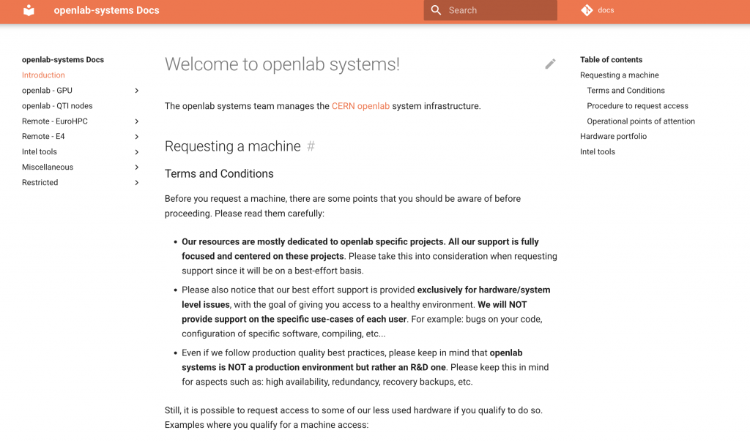Jump to Hardware portfolio in contents
Image resolution: width=750 pixels, height=441 pixels.
[613, 136]
